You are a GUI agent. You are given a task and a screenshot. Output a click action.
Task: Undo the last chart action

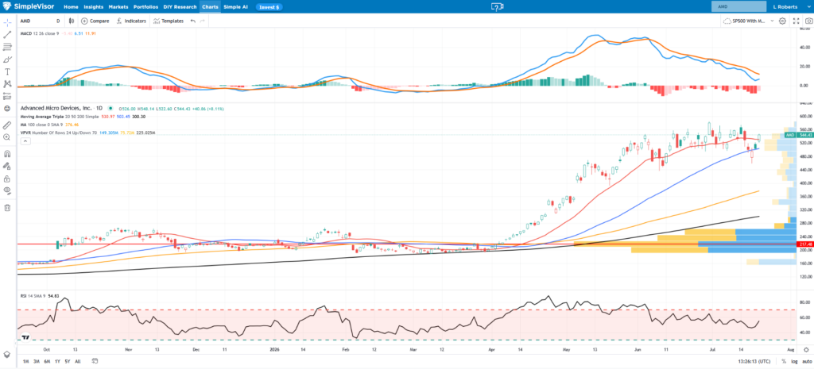[x=193, y=21]
